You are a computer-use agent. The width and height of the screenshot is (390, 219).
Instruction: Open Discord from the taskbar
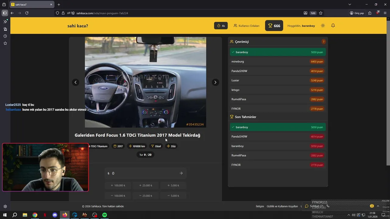55,215
